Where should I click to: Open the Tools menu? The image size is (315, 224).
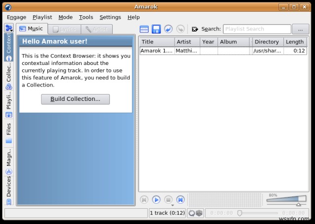tap(86, 17)
